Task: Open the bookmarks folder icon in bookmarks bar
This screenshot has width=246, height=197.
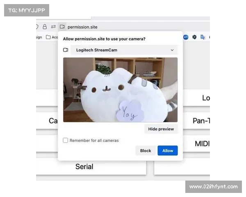Action: pos(48,37)
